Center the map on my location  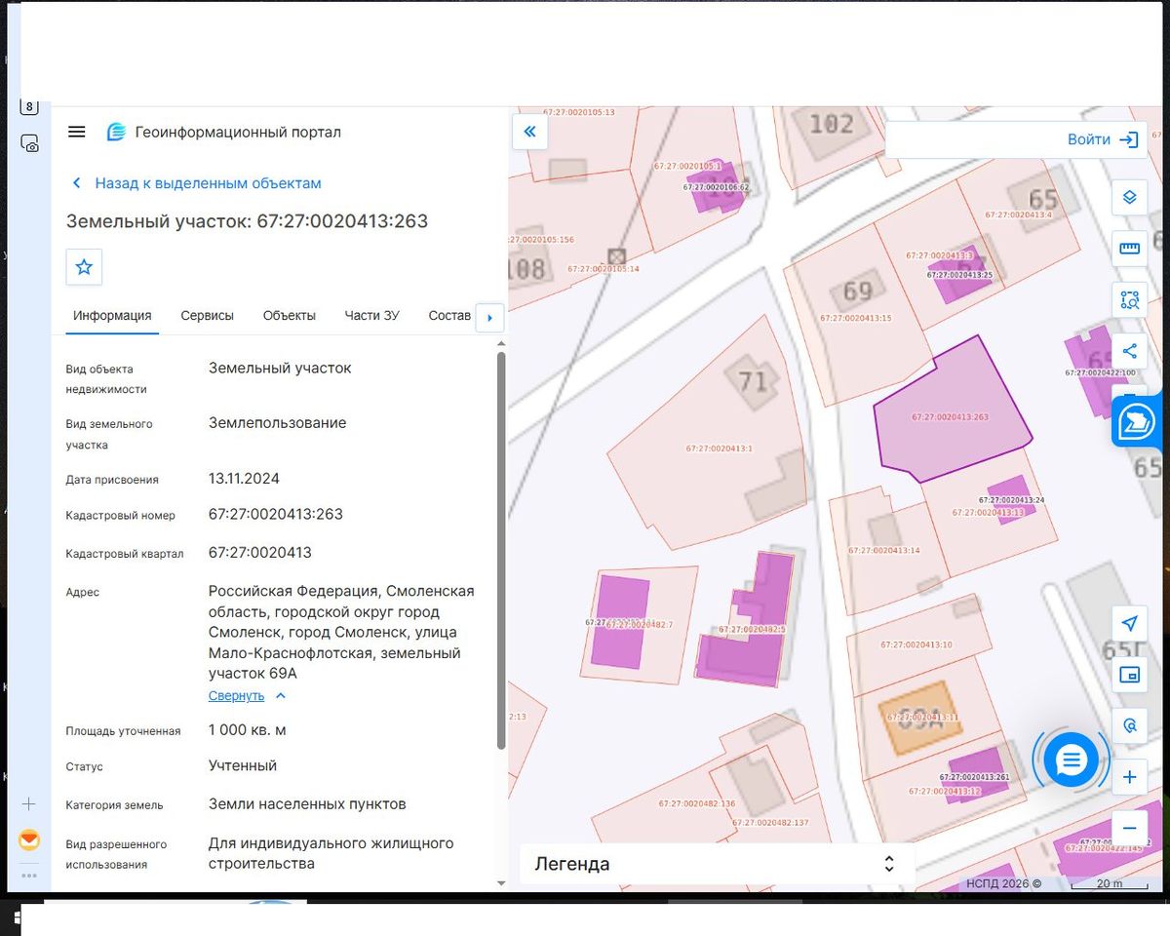pyautogui.click(x=1130, y=624)
